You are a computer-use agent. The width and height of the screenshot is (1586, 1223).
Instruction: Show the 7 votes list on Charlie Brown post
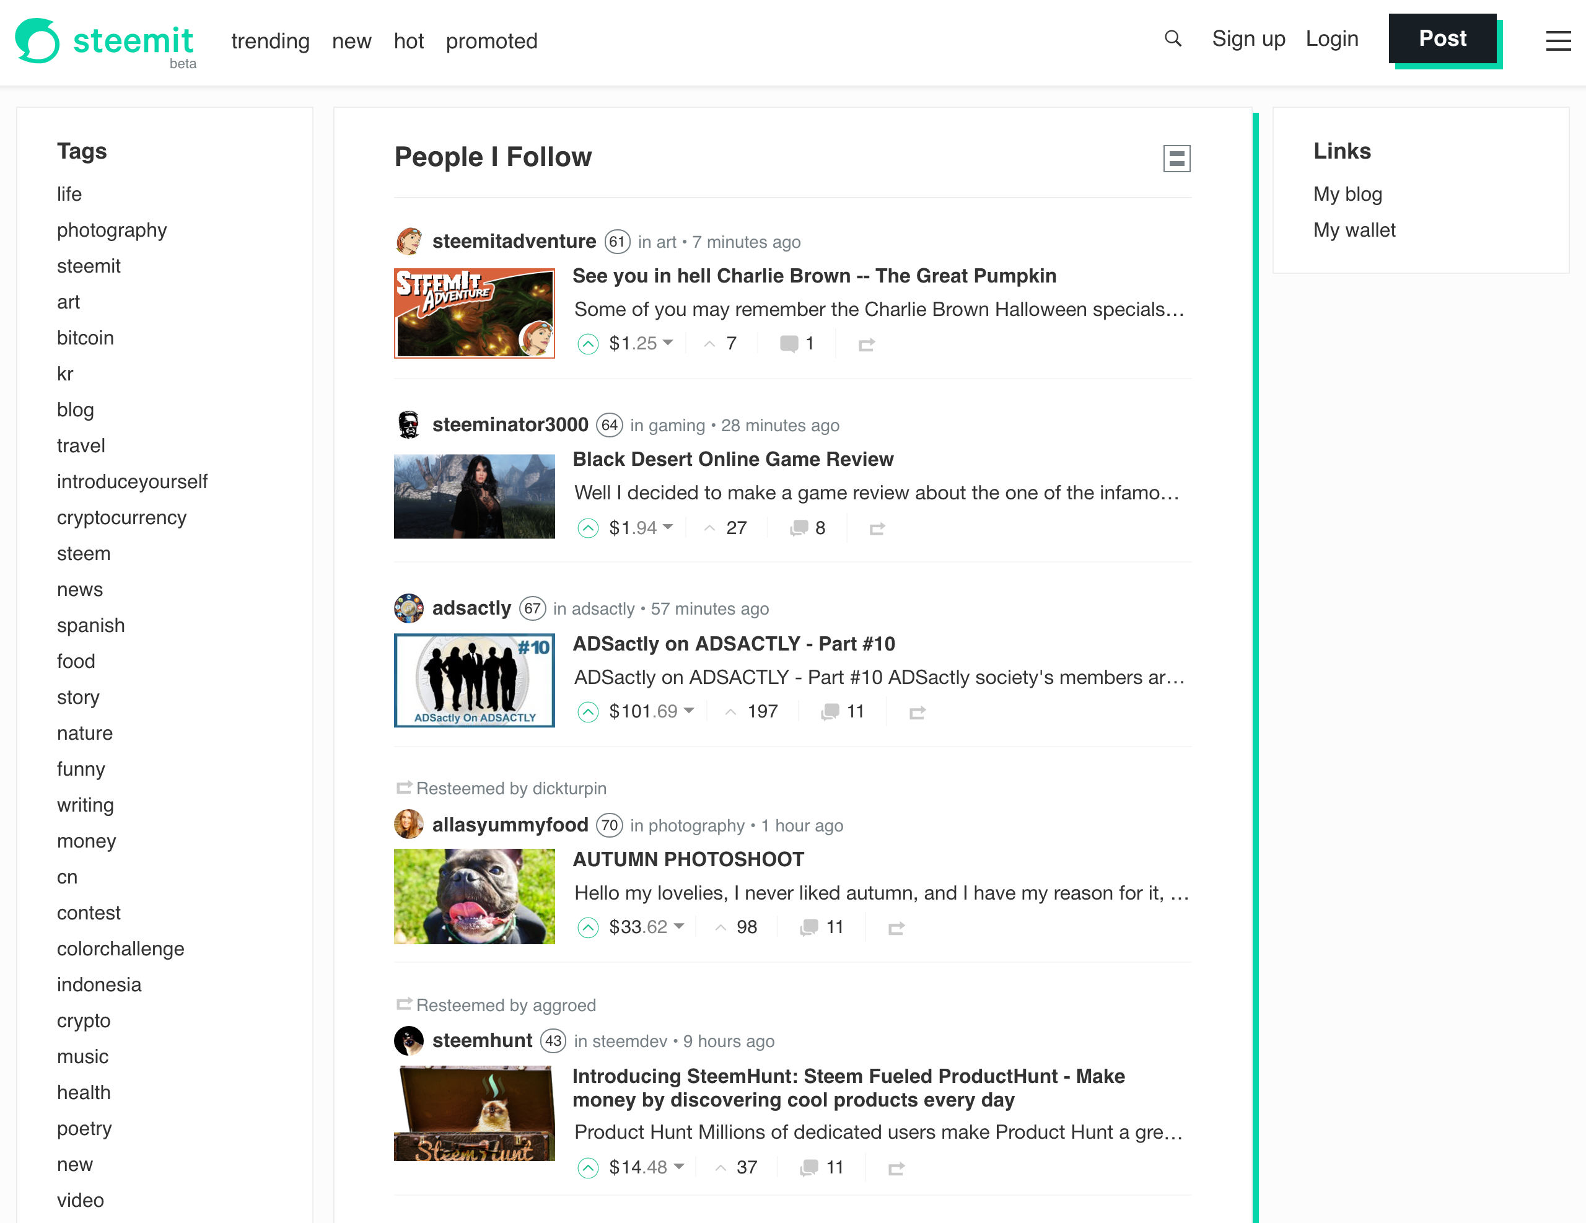click(x=721, y=343)
